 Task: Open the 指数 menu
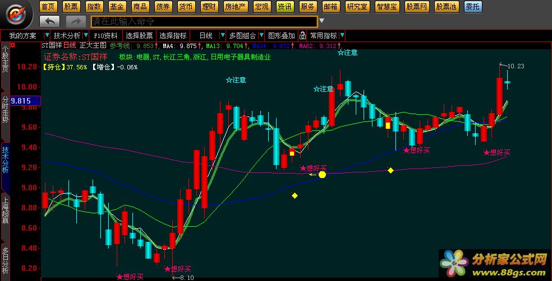point(94,7)
